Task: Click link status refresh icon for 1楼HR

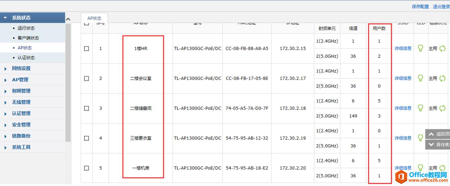Action: coord(442,49)
